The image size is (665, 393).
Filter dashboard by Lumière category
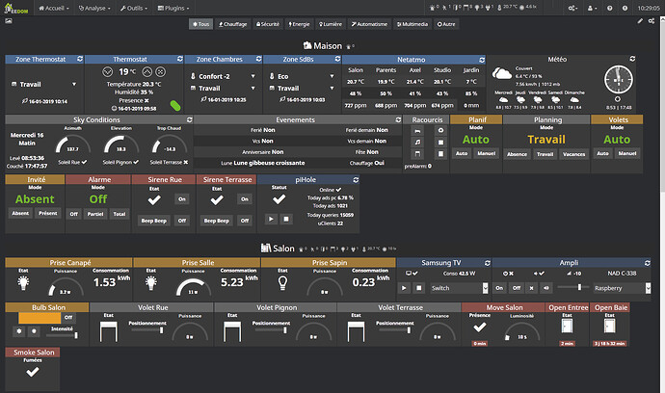(x=331, y=24)
